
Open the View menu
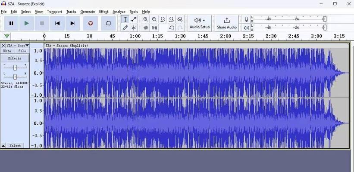click(x=39, y=12)
